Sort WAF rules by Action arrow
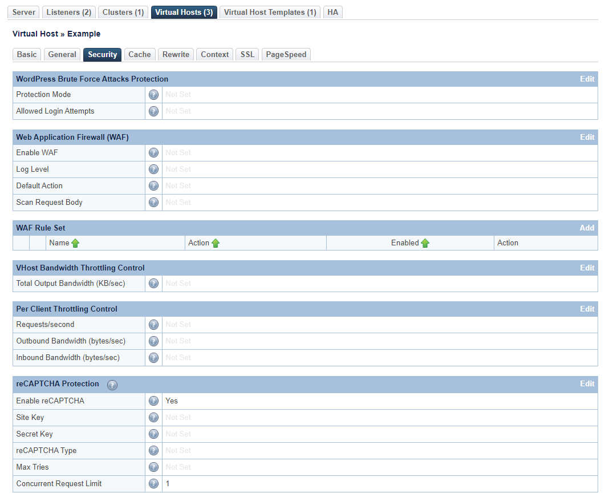This screenshot has width=609, height=497. click(x=216, y=243)
